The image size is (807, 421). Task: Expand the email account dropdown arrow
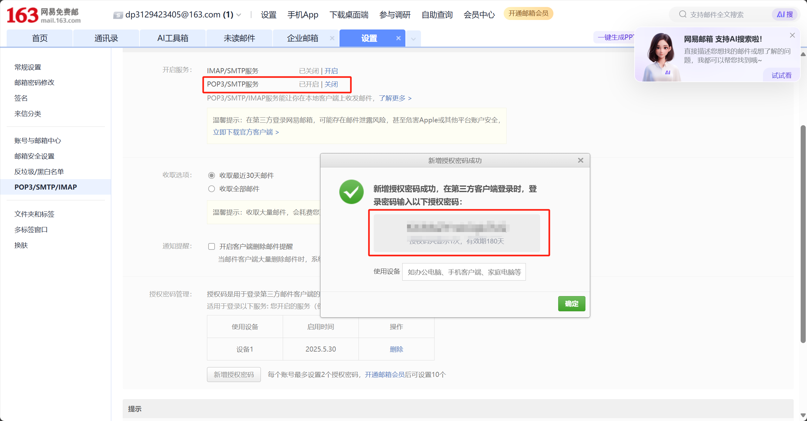239,15
